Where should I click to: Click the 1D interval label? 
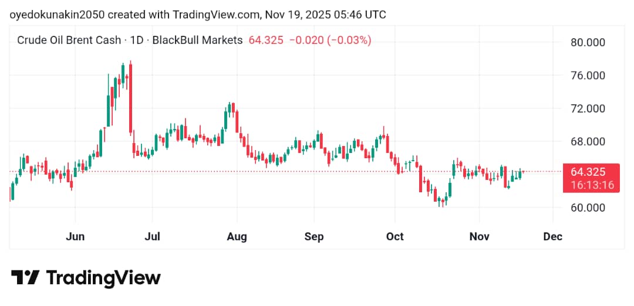click(x=136, y=40)
